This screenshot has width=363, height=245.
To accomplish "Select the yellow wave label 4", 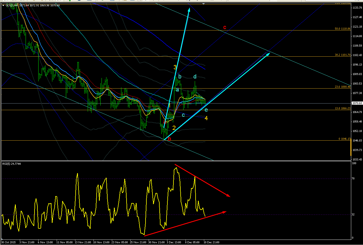I will pyautogui.click(x=206, y=118).
